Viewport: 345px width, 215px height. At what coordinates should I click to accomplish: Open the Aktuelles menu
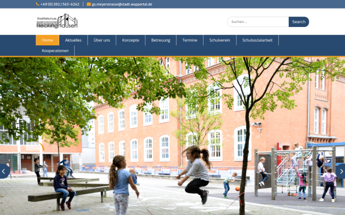click(73, 40)
